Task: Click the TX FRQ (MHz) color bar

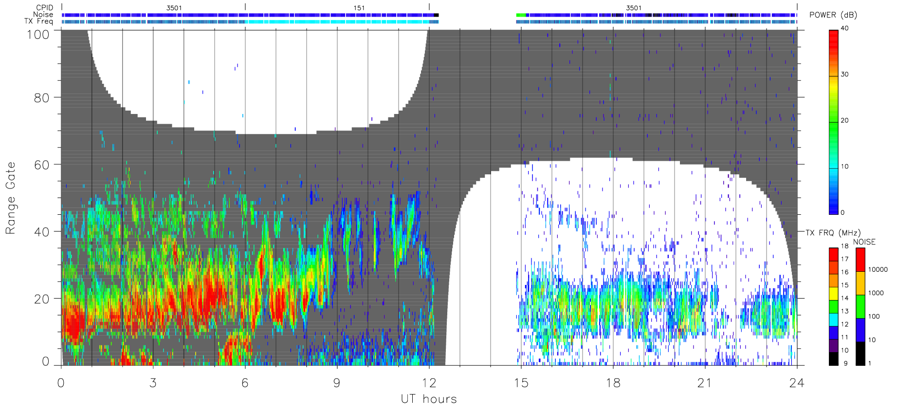Action: click(x=834, y=306)
